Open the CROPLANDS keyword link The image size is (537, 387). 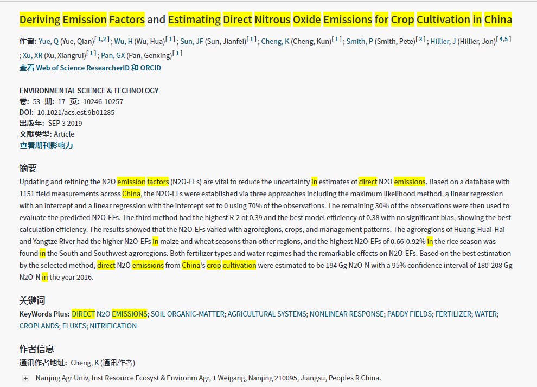39,326
